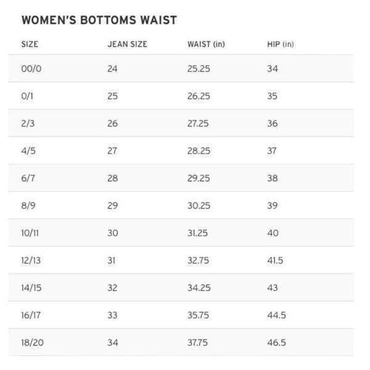Click the WAIST (in) column header

(x=206, y=44)
